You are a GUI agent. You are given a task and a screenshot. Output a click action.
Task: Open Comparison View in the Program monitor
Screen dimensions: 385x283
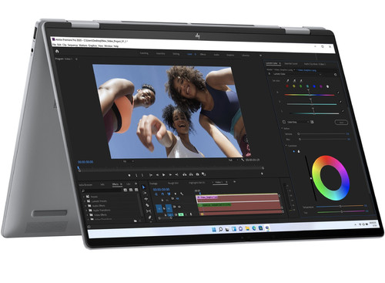tap(204, 174)
